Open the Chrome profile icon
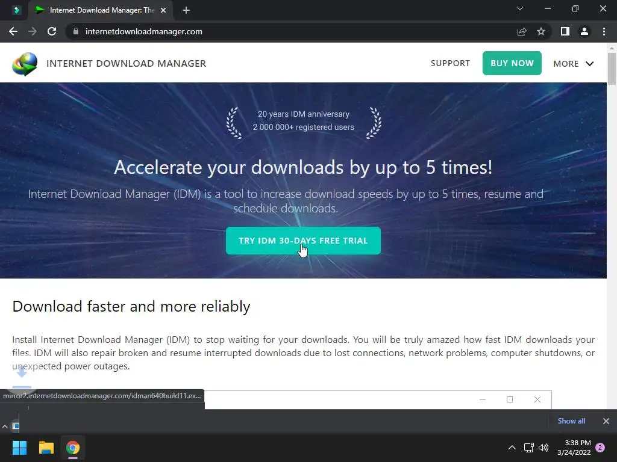Screen dimensions: 617x462 584,31
